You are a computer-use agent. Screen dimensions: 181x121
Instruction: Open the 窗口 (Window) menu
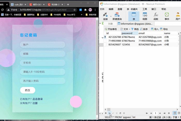[154, 9]
